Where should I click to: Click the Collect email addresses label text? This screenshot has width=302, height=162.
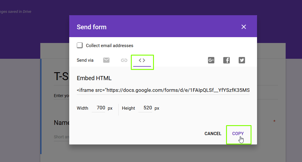point(110,46)
